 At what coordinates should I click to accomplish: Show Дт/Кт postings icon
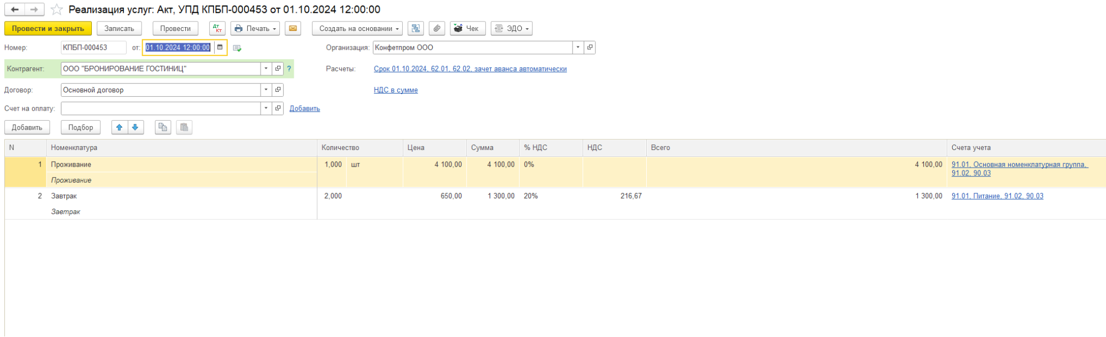217,28
